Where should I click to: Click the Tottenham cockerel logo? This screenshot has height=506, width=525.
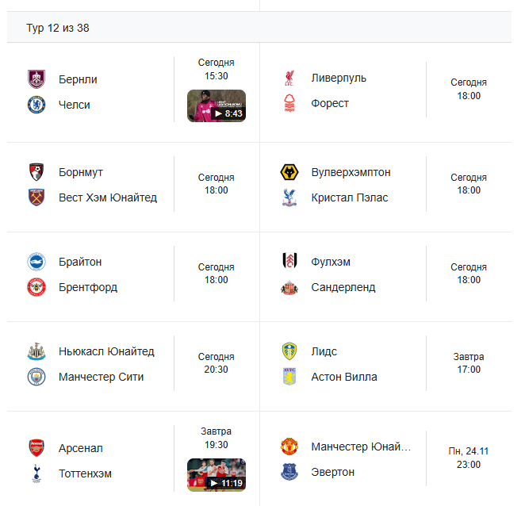point(36,473)
